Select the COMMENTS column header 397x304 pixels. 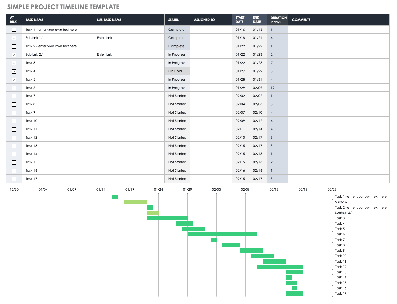pyautogui.click(x=301, y=20)
